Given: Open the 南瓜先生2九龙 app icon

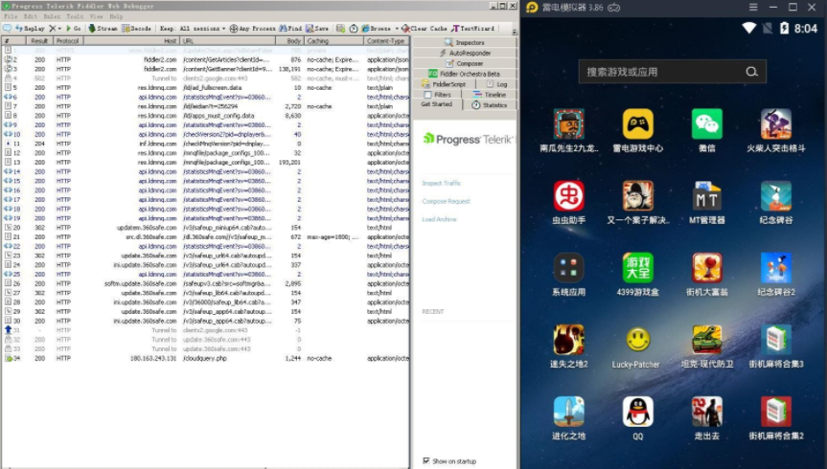Looking at the screenshot, I should [568, 129].
